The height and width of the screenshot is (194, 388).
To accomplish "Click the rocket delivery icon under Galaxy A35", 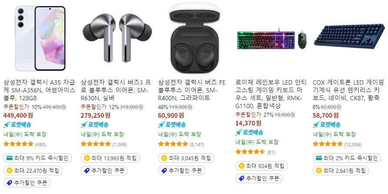I will (7, 125).
